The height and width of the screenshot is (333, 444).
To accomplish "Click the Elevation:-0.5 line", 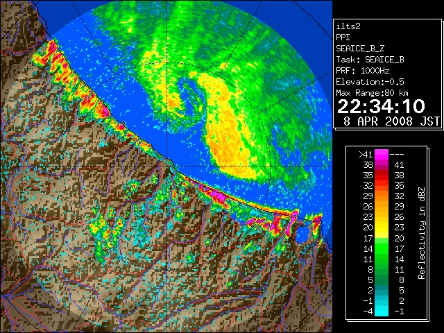I will click(370, 82).
